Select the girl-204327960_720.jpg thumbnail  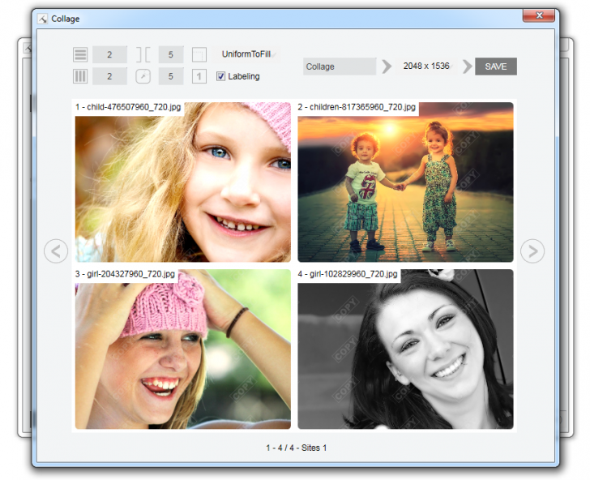(x=183, y=349)
